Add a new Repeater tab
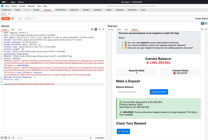 click(9, 14)
